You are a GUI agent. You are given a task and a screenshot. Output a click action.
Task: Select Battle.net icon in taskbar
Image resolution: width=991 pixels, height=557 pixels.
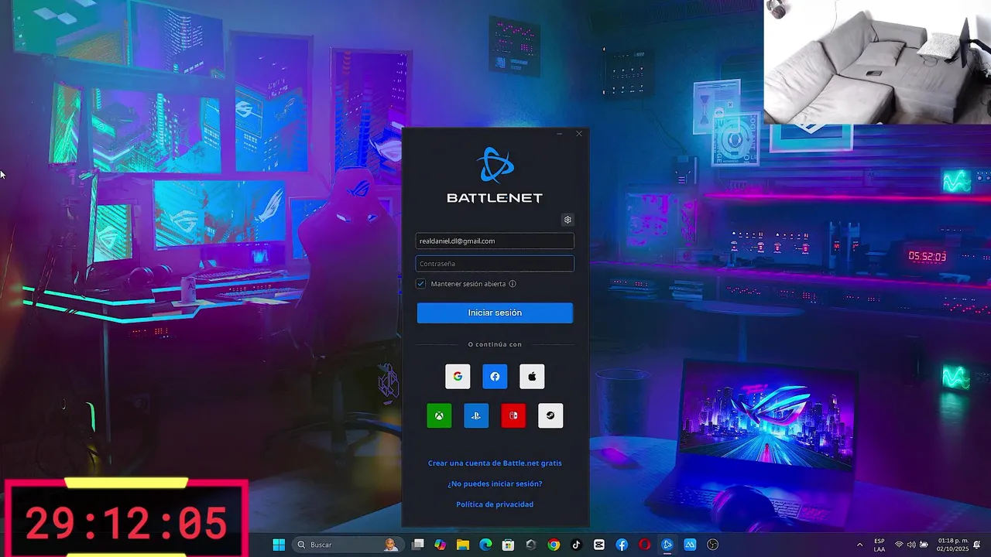[x=667, y=545]
